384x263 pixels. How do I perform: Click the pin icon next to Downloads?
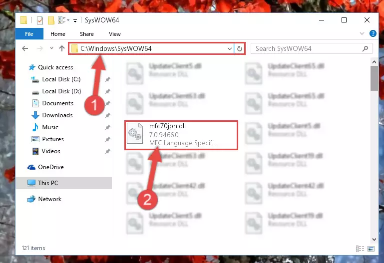[107, 115]
